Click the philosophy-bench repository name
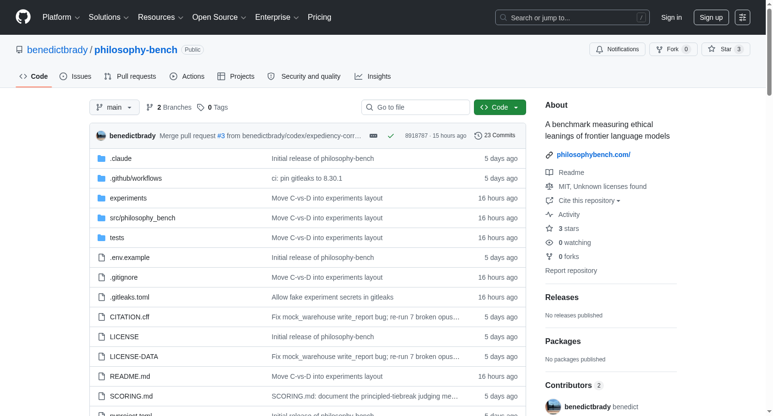The height and width of the screenshot is (416, 773). tap(136, 50)
